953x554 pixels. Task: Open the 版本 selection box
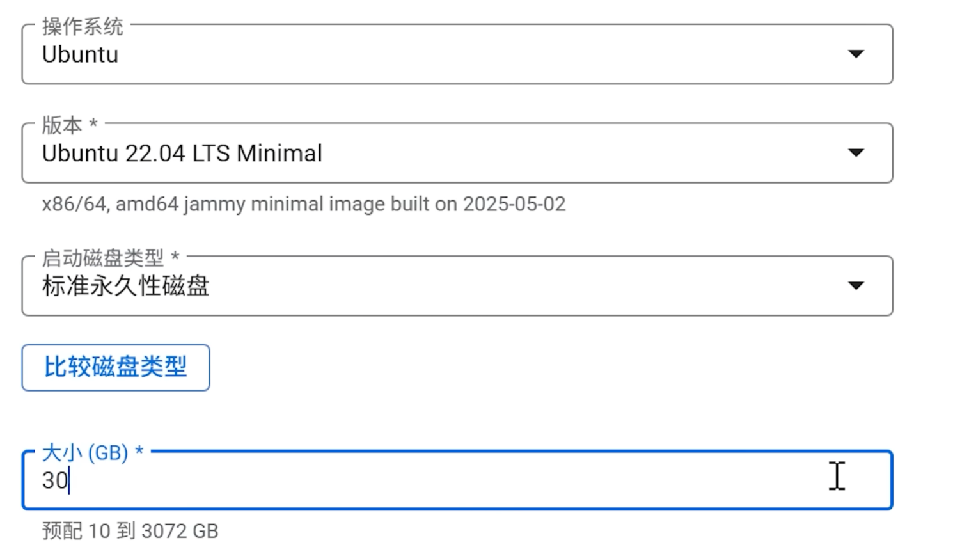click(x=457, y=154)
